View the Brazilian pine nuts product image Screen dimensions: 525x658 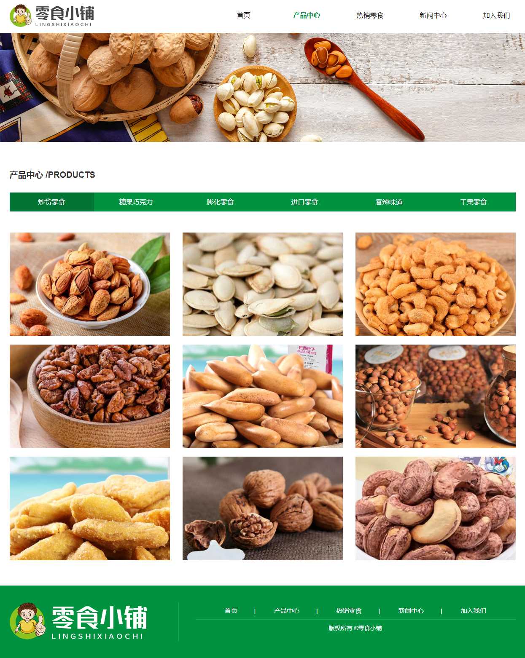[x=263, y=396]
